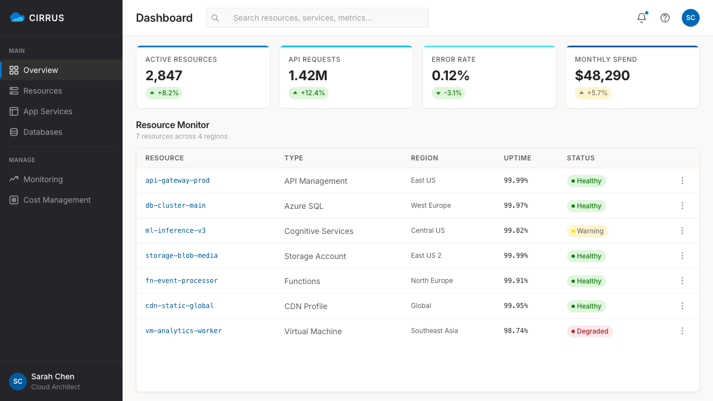713x401 pixels.
Task: Click the Warning status badge
Action: [588, 231]
